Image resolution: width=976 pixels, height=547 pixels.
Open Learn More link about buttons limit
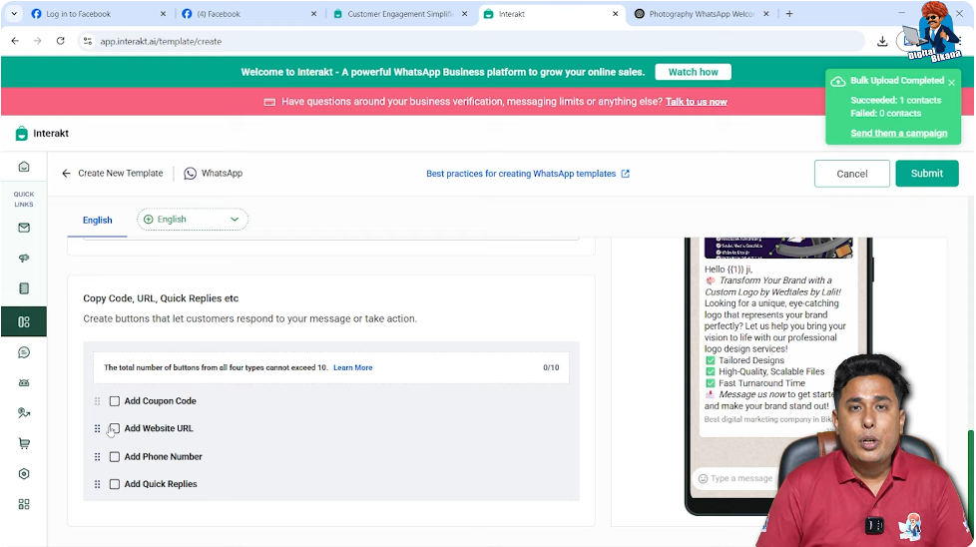click(353, 367)
